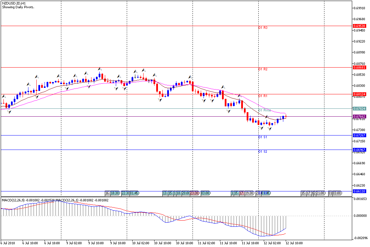Open the 19:30 news event marker
Viewport: 370px width, 247px height.
tap(250, 193)
